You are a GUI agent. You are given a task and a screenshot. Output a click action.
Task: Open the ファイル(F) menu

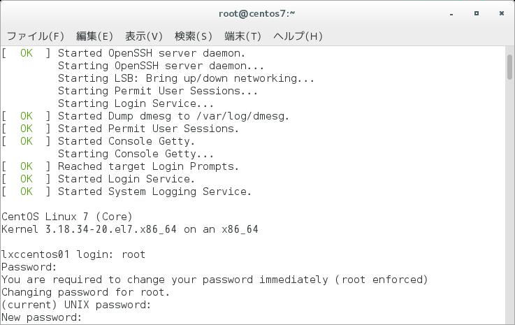tap(36, 36)
